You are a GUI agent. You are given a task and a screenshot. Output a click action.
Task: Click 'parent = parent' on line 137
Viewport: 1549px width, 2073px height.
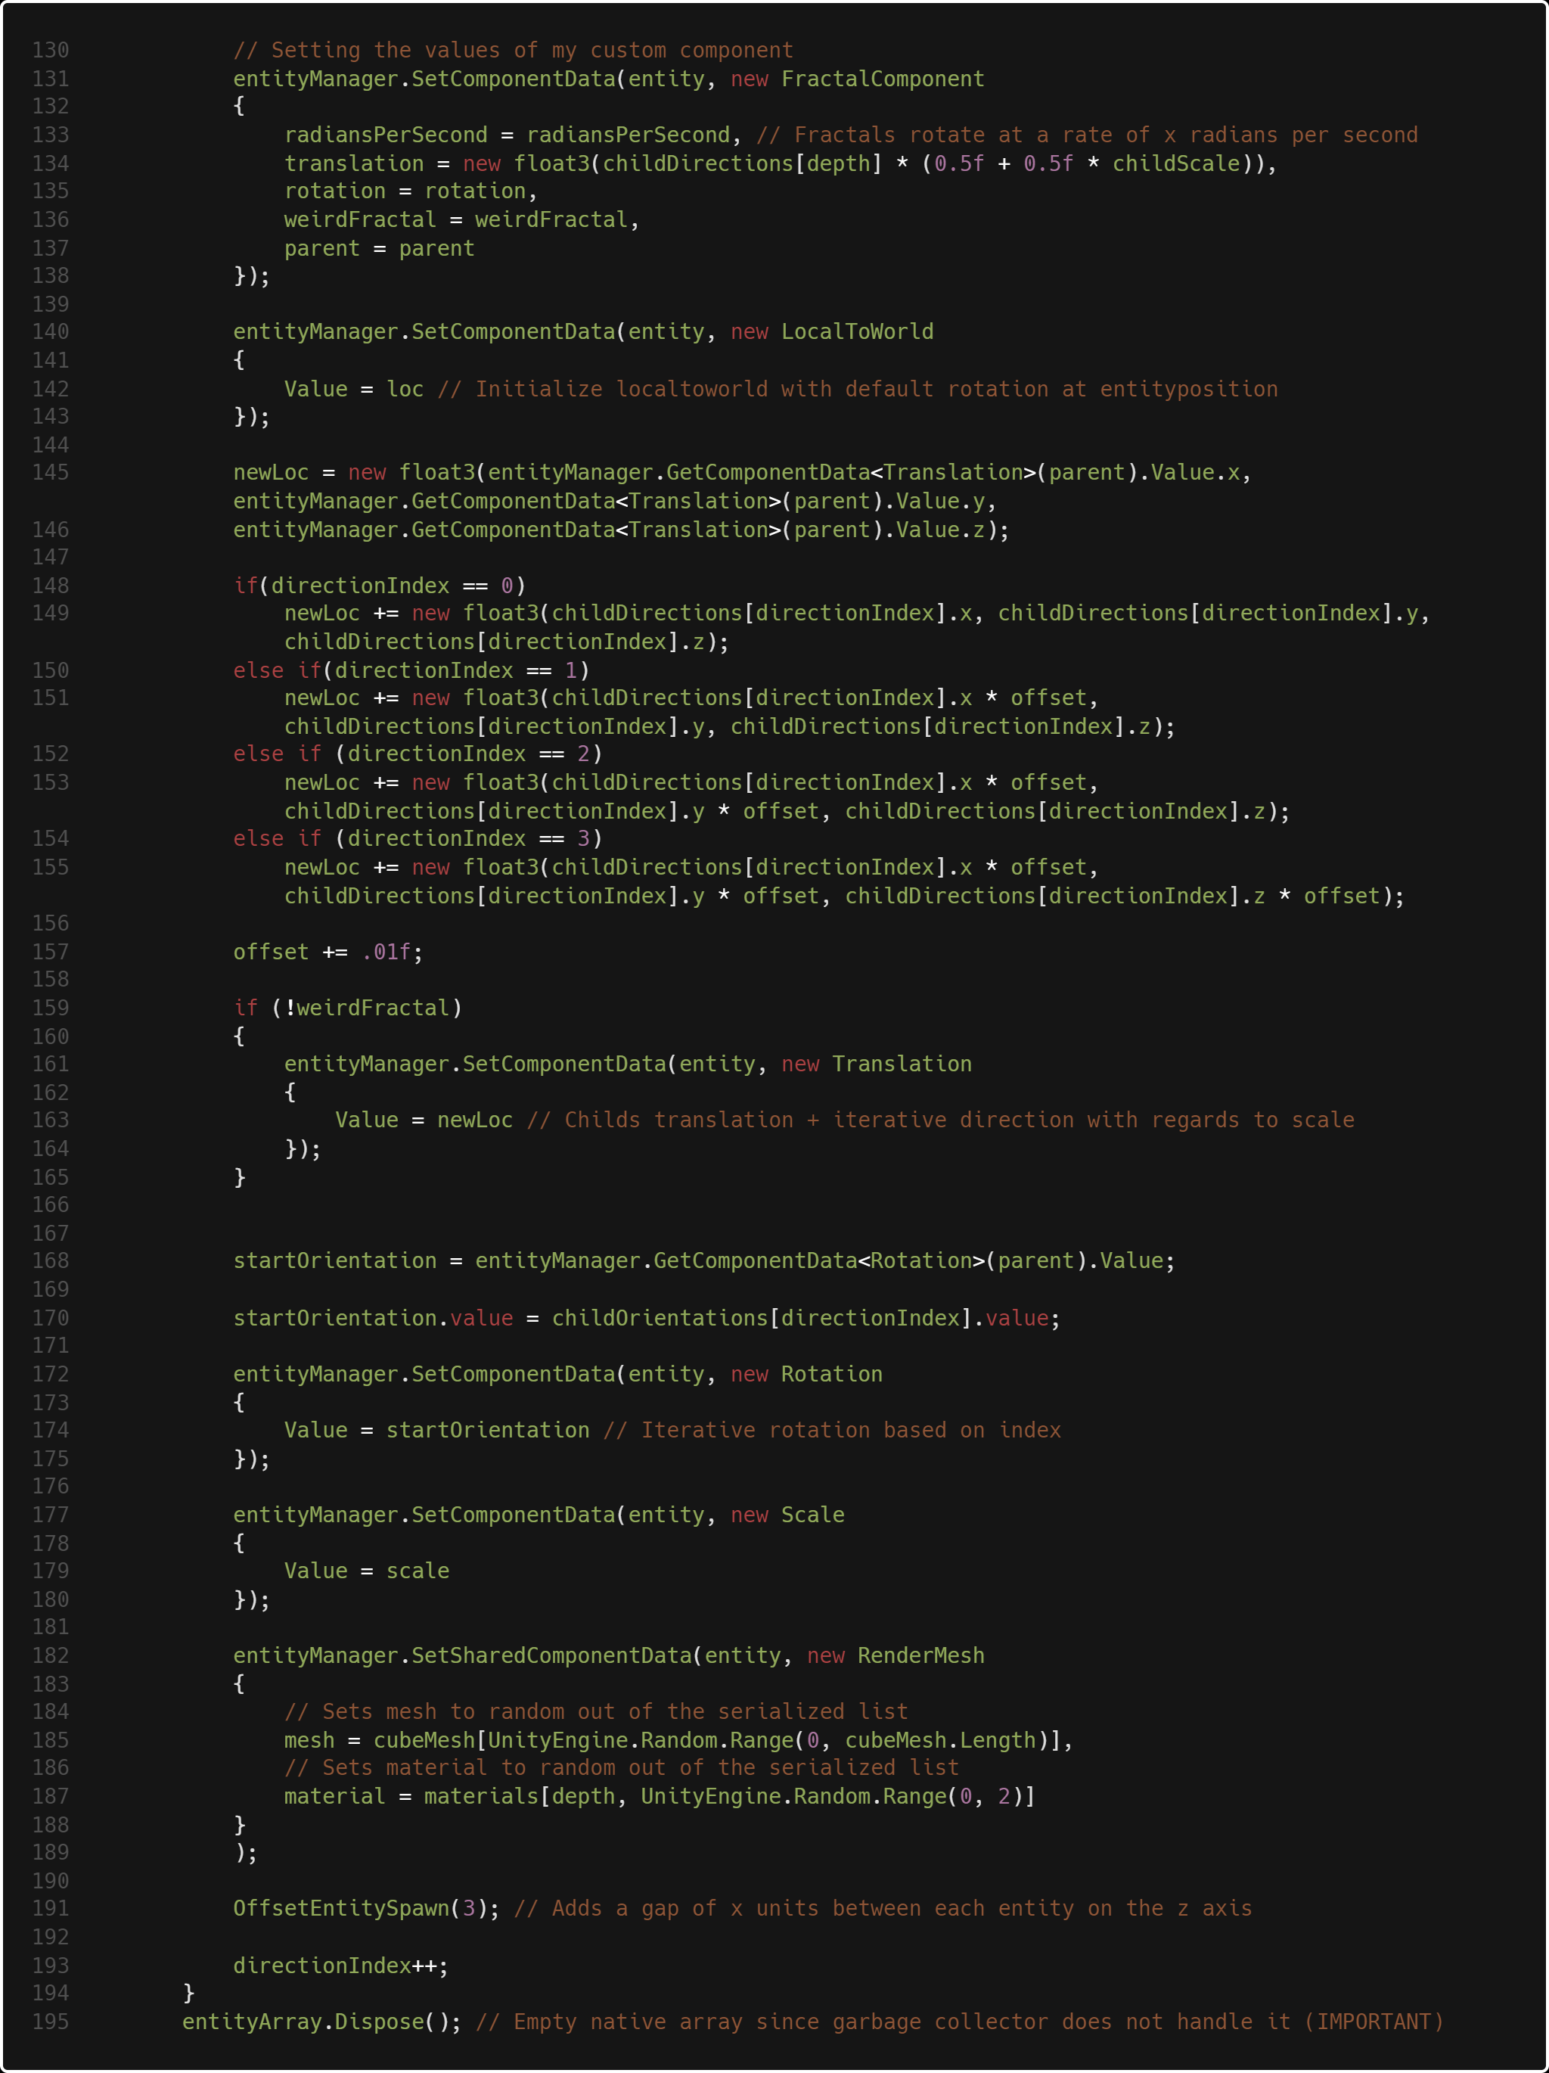point(380,248)
